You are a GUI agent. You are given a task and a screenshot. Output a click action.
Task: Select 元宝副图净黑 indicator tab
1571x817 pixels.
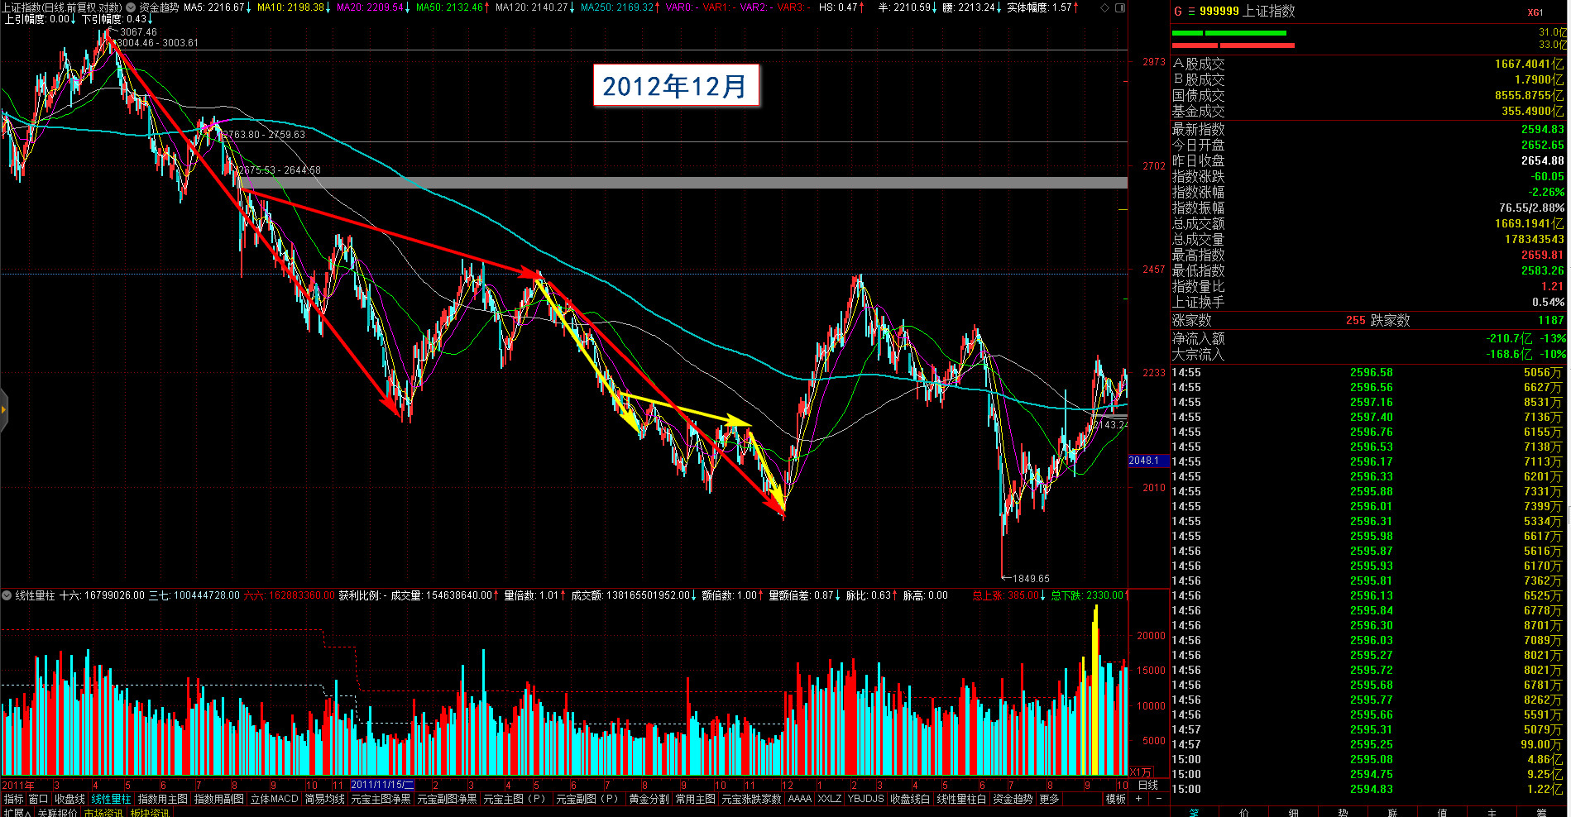447,799
